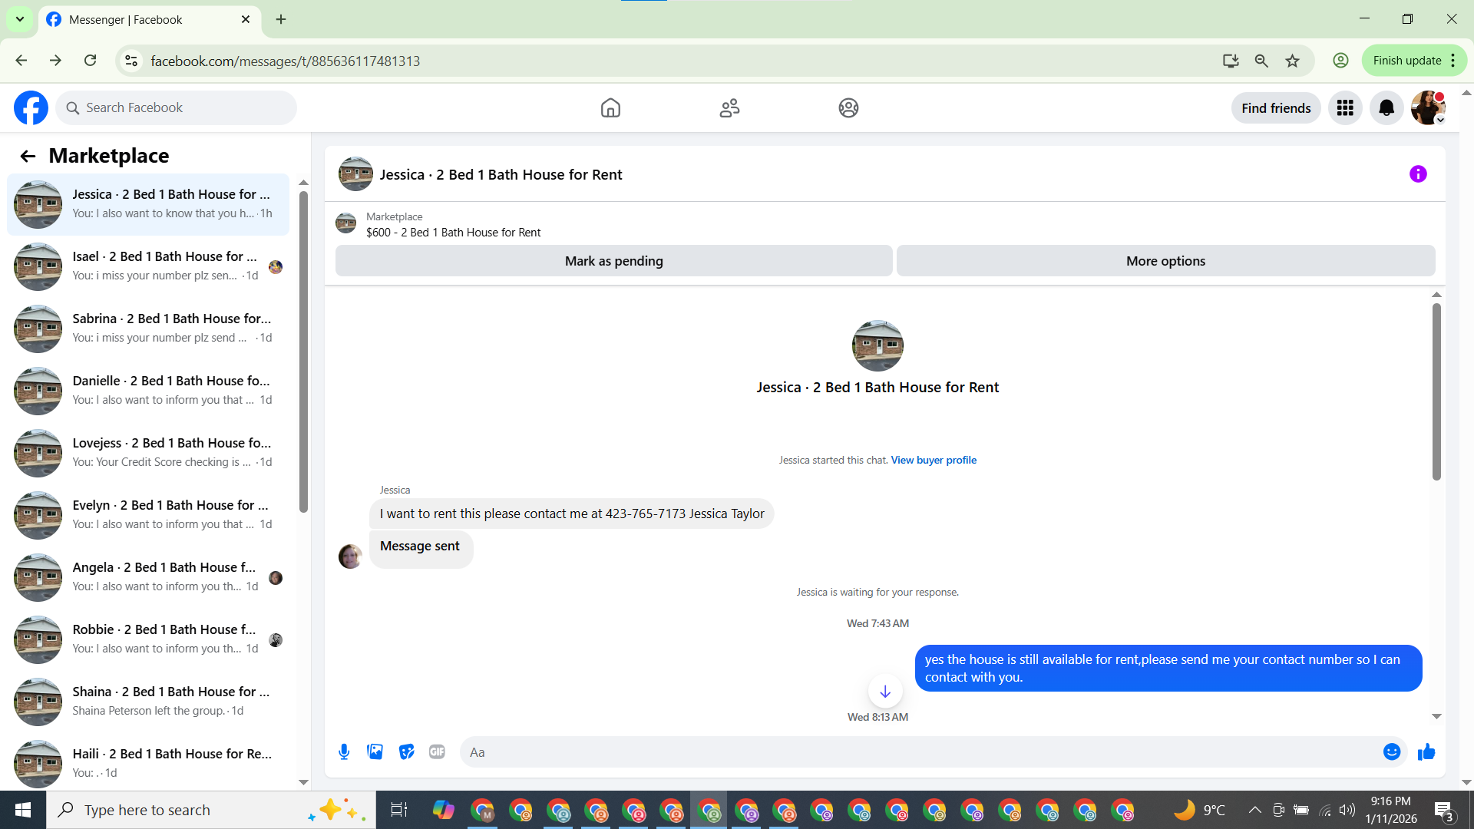The width and height of the screenshot is (1474, 829).
Task: Open the GIF picker
Action: (438, 752)
